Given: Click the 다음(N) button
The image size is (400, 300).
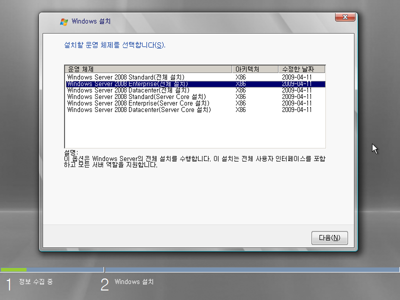Looking at the screenshot, I should [329, 238].
